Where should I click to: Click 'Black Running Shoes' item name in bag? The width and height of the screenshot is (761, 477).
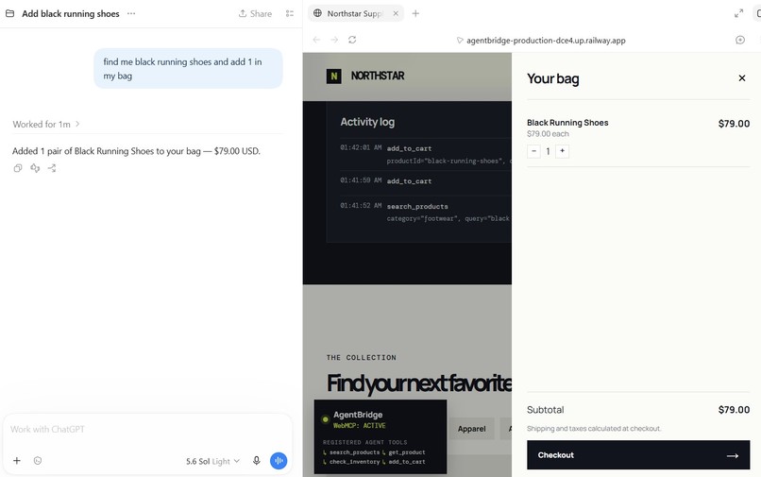click(567, 123)
